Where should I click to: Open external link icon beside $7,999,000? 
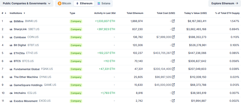[x=173, y=37]
